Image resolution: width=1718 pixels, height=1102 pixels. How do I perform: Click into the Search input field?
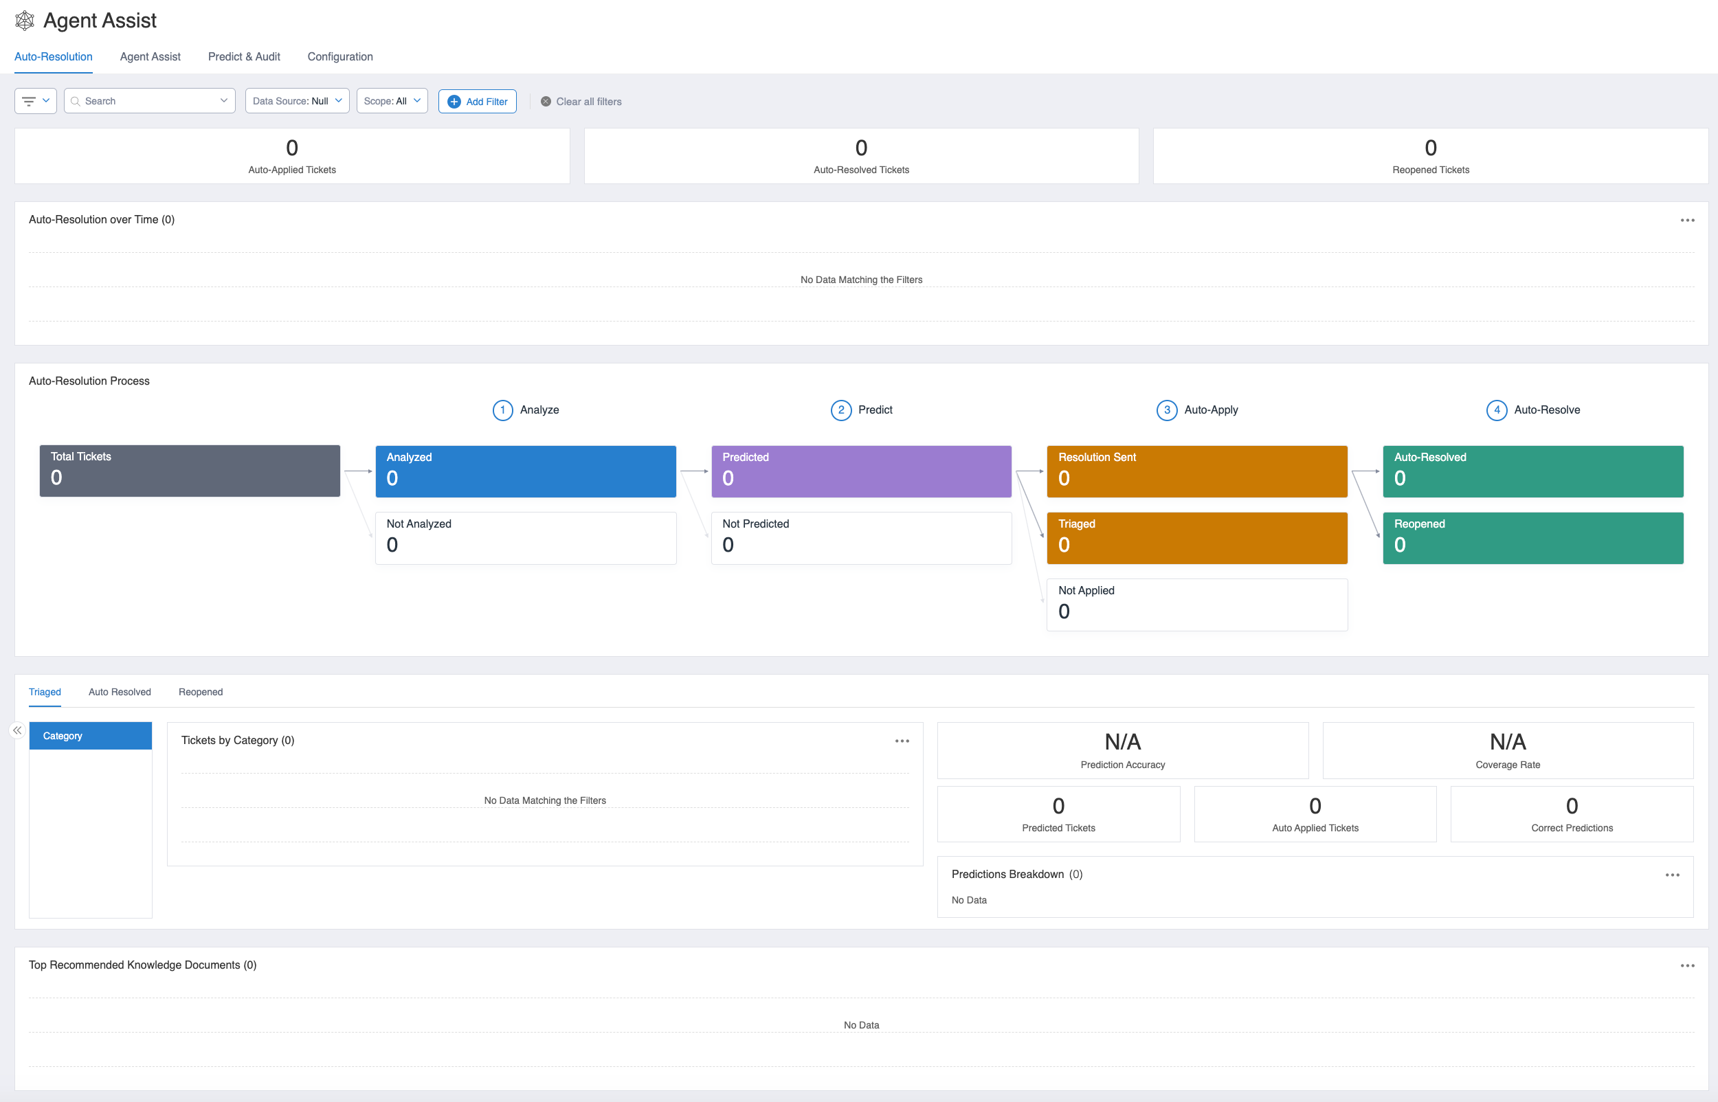coord(149,101)
